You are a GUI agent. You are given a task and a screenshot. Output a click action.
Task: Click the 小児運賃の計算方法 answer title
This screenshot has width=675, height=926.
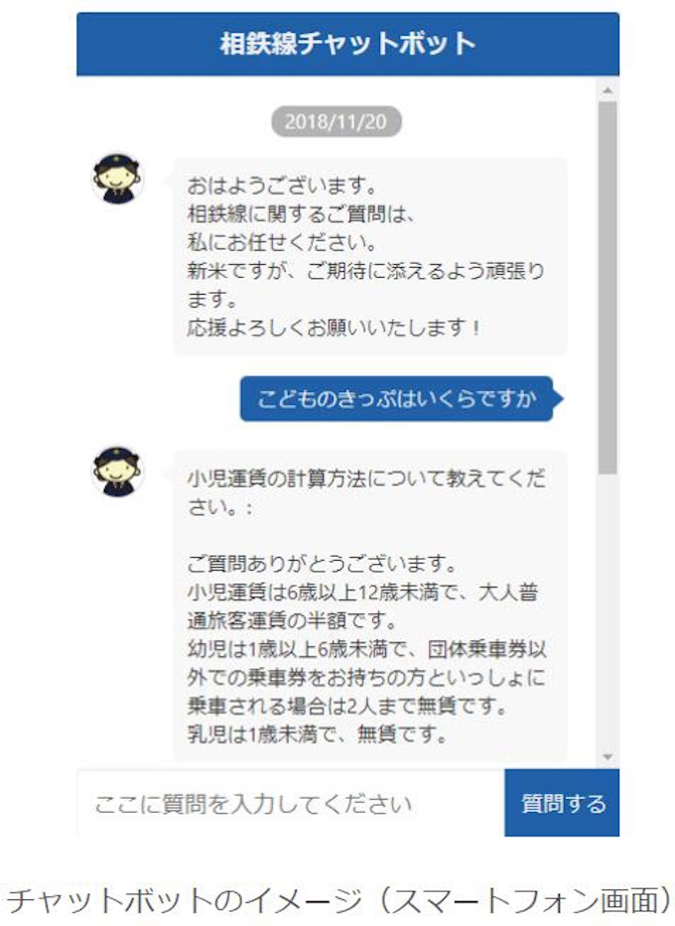click(x=366, y=492)
